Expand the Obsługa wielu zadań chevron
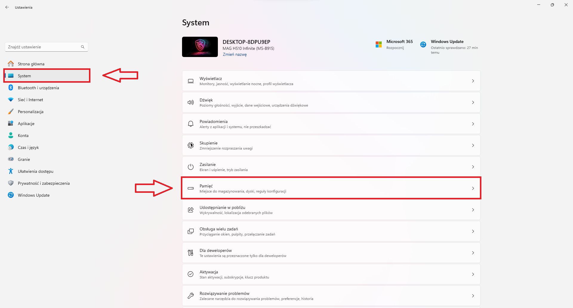Screen dimensions: 573x308 473,231
